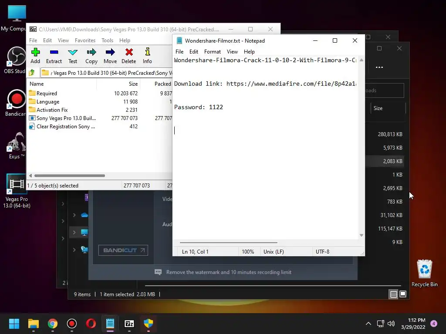Open the Notepad Help menu
The height and width of the screenshot is (334, 446).
(249, 52)
